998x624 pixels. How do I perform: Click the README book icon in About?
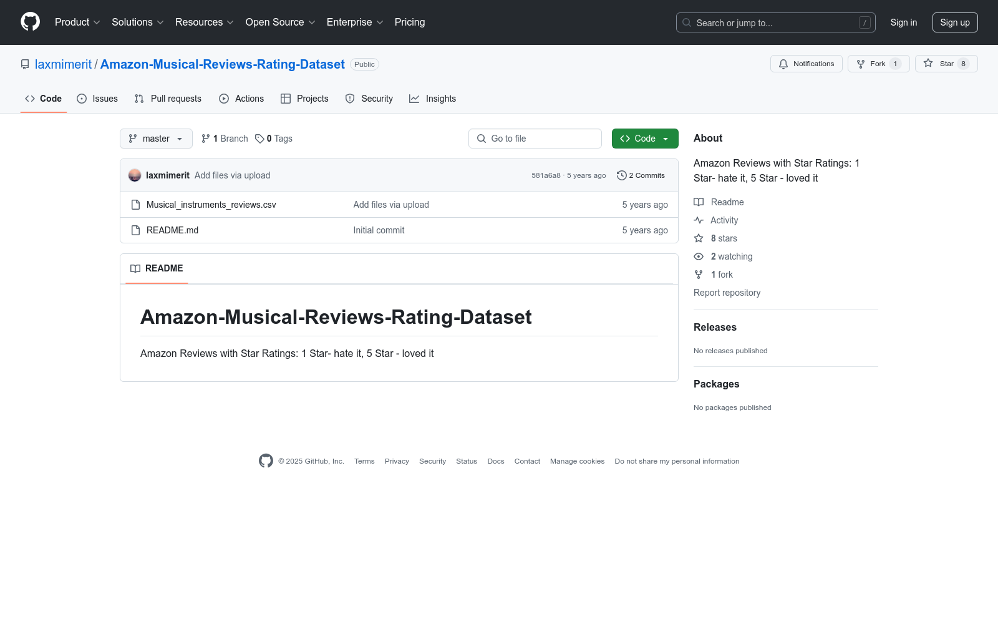pyautogui.click(x=699, y=202)
